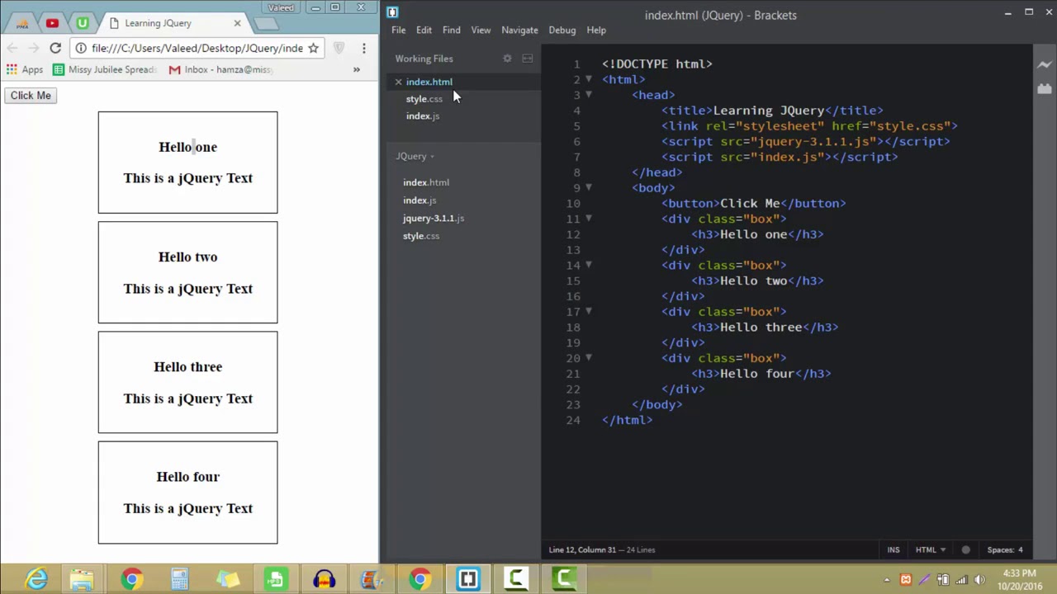Click the 4:33 PM taskbar clock

click(x=1019, y=579)
